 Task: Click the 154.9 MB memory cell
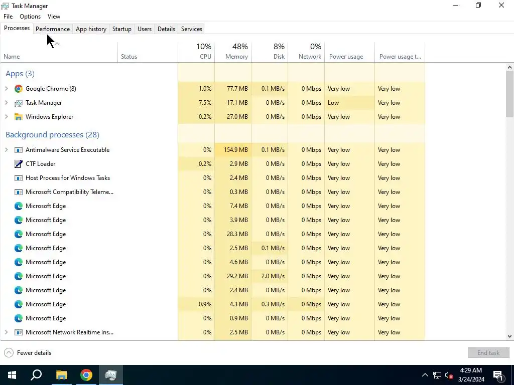pyautogui.click(x=233, y=150)
